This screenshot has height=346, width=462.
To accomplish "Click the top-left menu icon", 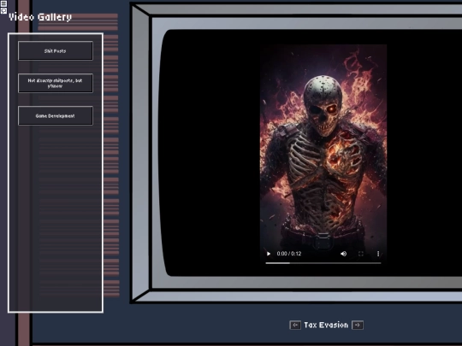I will click(x=3, y=3).
